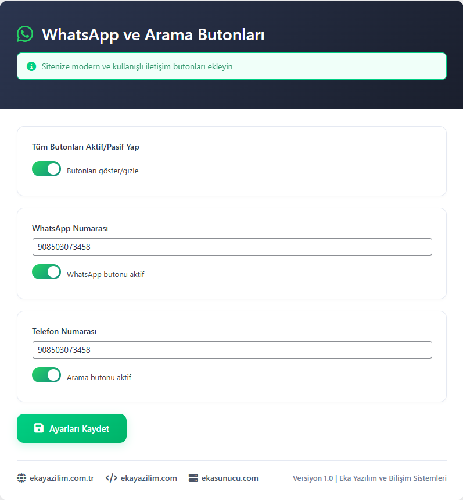Toggle the Butonları göster/gizle switch
This screenshot has width=463, height=500.
coord(46,169)
